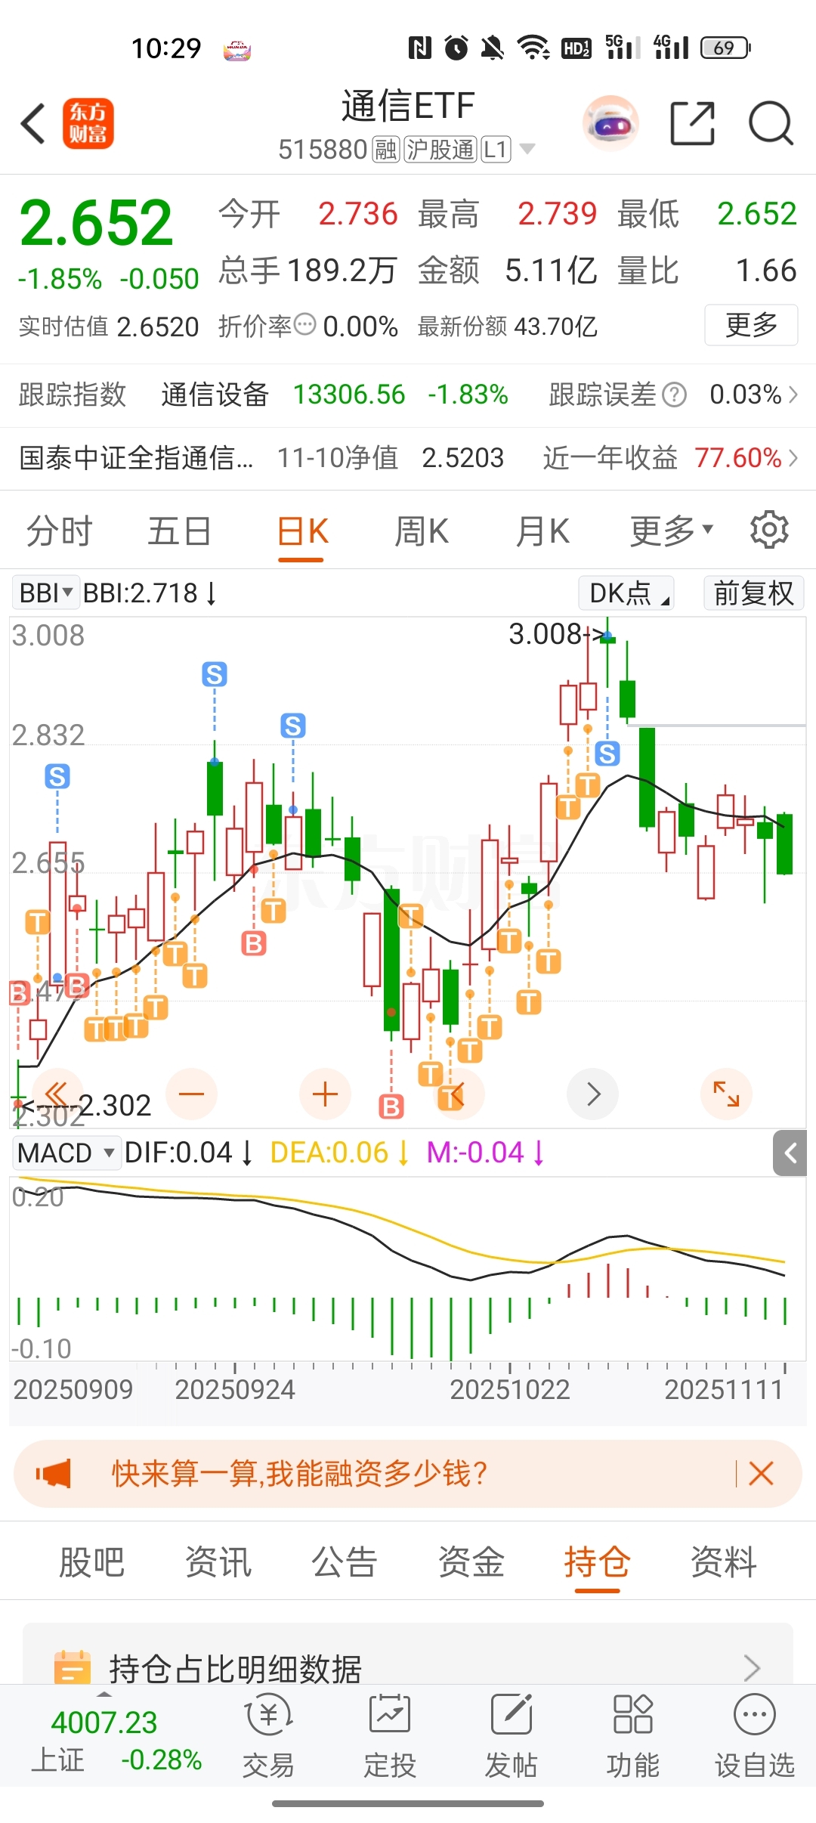The height and width of the screenshot is (1823, 816).
Task: Open the 东方财富 logo icon
Action: [x=88, y=123]
